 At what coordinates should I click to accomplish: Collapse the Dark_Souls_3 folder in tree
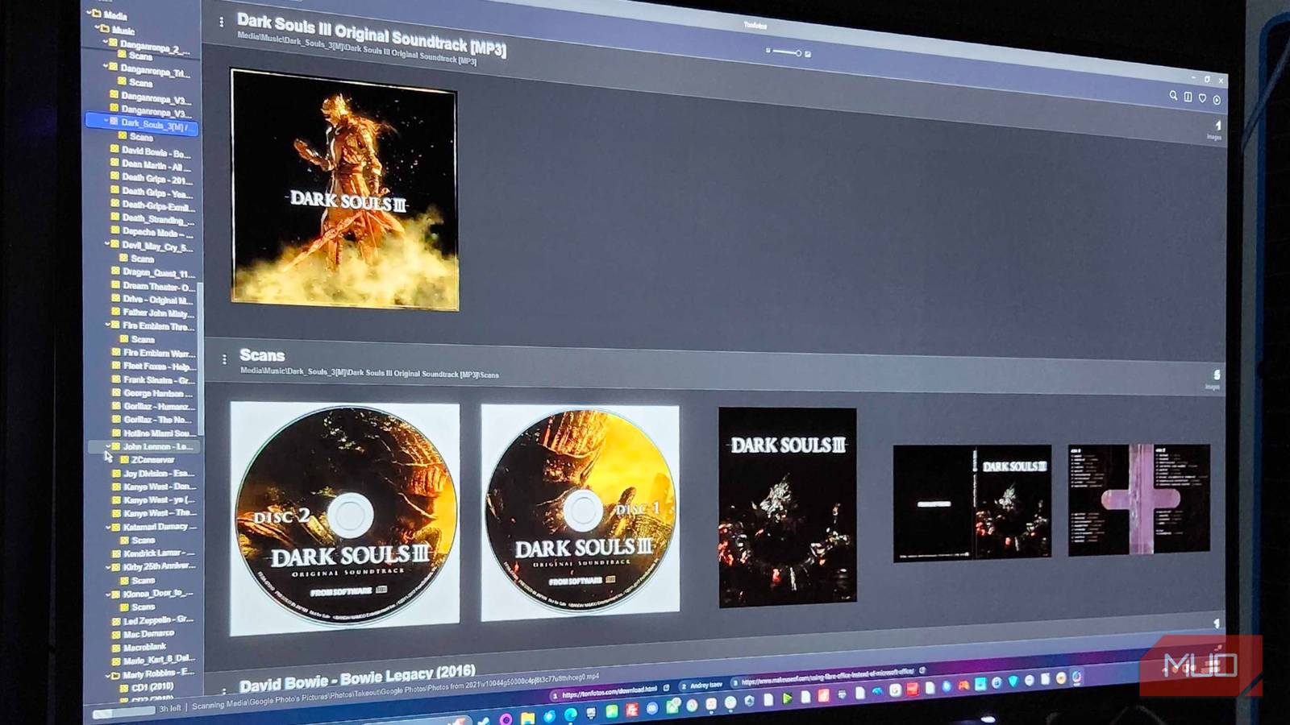point(106,122)
